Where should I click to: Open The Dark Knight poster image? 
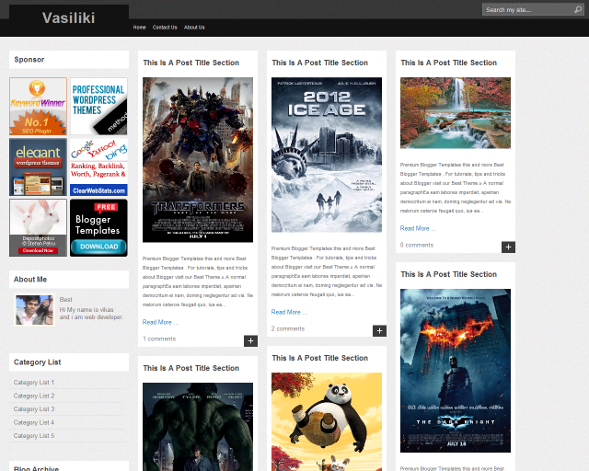click(x=456, y=371)
